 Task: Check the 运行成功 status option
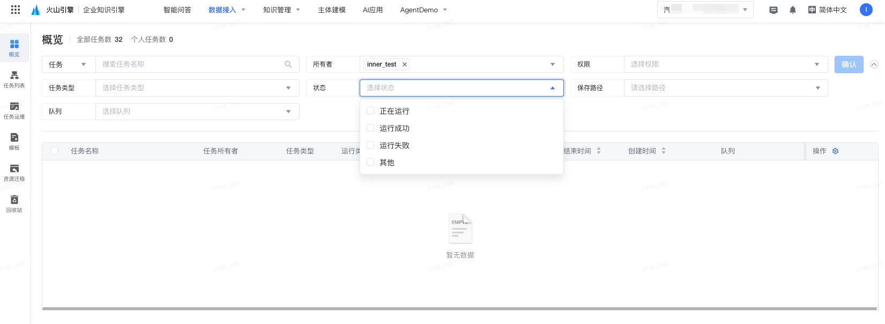tap(370, 128)
